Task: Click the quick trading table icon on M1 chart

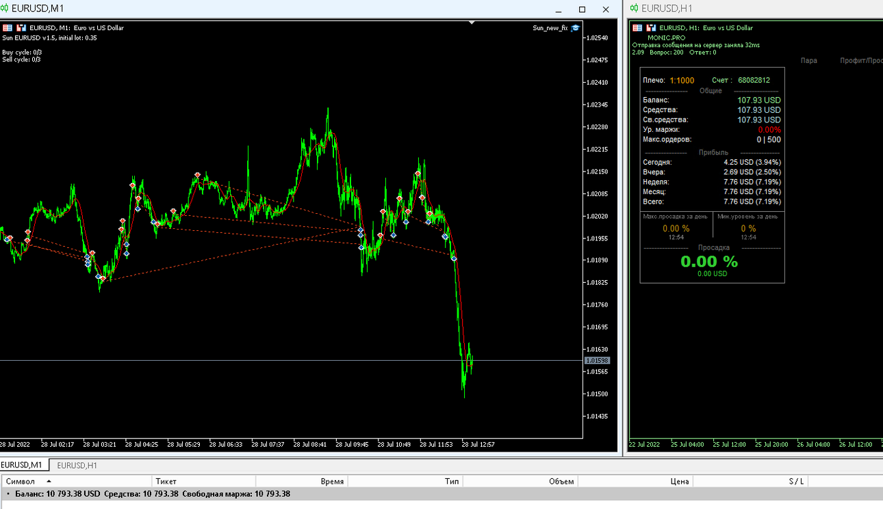Action: [8, 28]
